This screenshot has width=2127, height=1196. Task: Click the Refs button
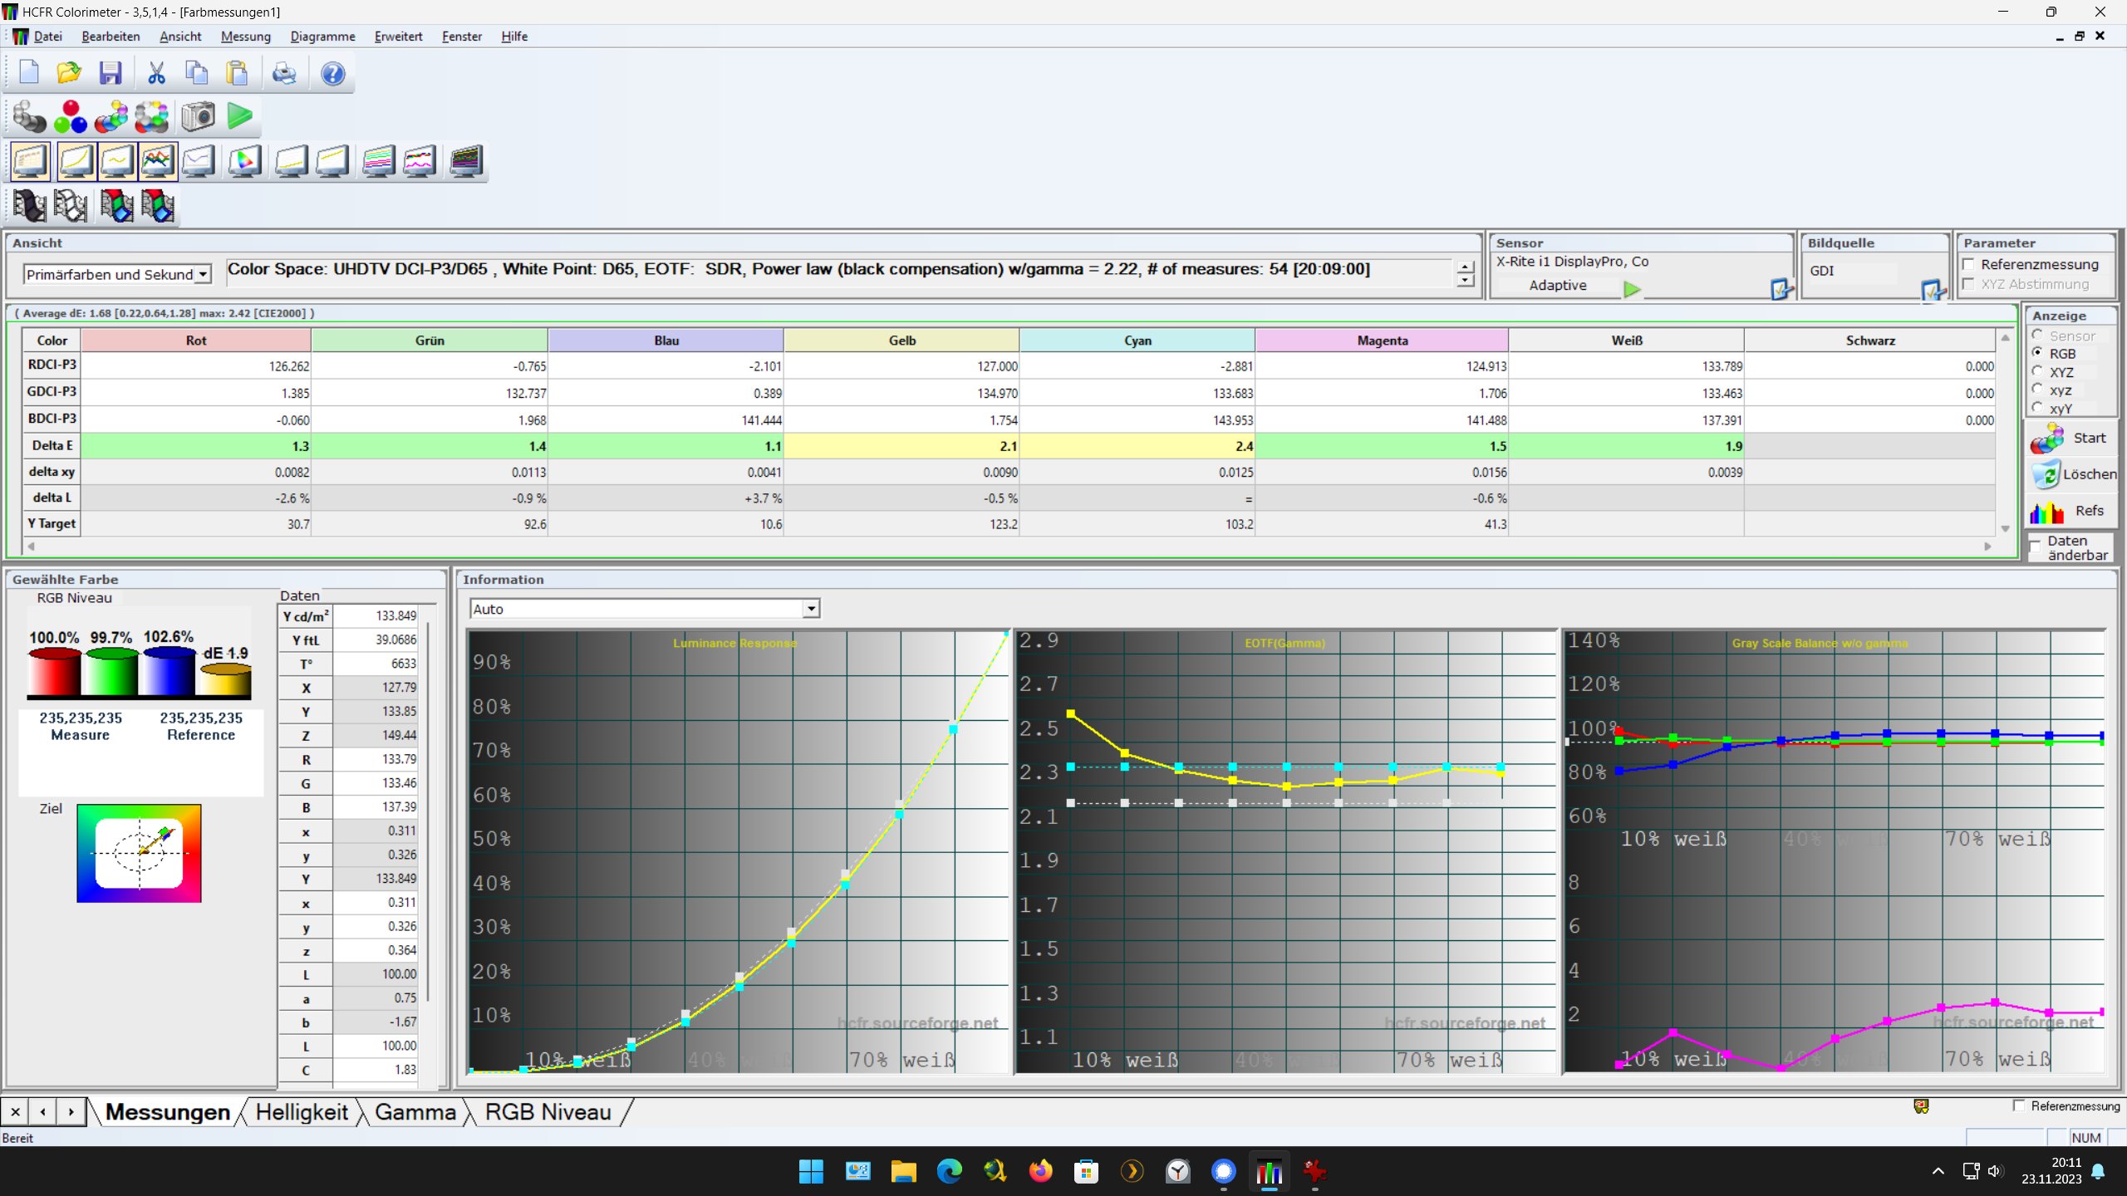pyautogui.click(x=2072, y=511)
